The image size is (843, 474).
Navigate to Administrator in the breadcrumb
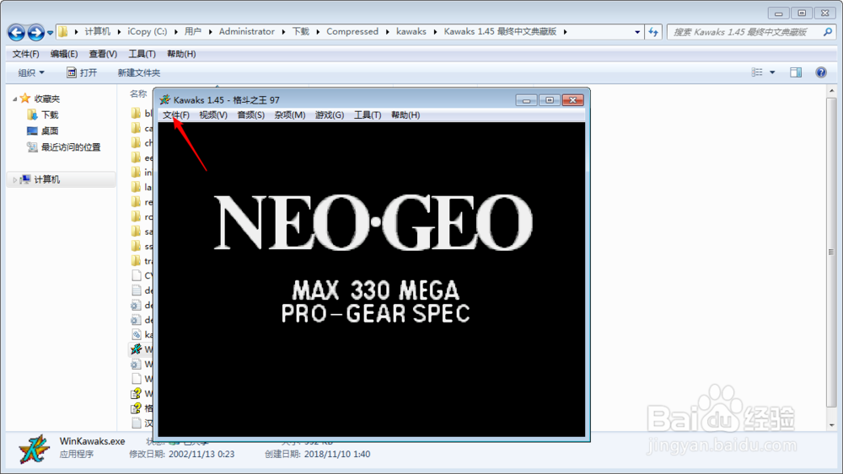pos(247,32)
